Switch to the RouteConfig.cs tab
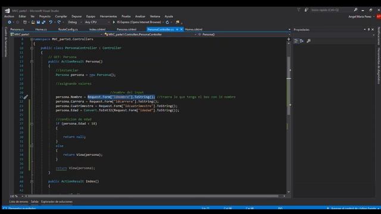 [x=68, y=29]
